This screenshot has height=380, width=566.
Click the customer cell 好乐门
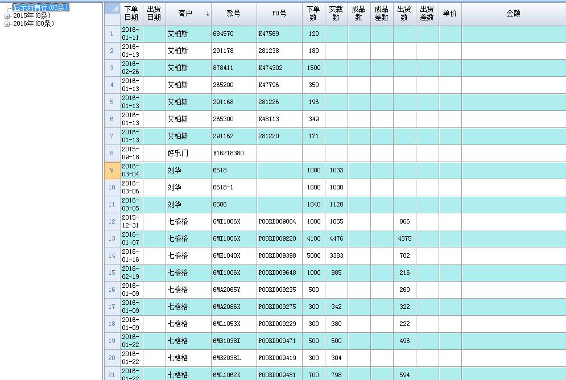point(188,154)
